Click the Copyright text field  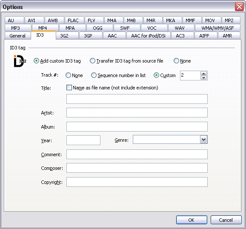click(x=137, y=182)
